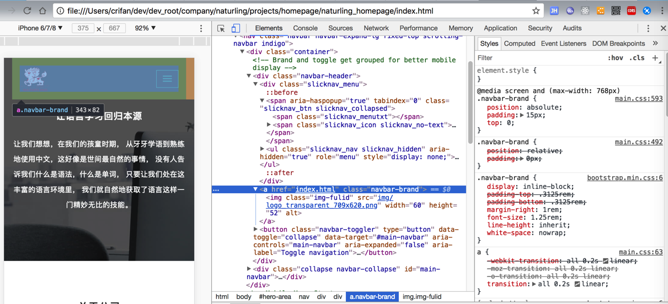This screenshot has height=304, width=668.
Task: Open main.css:492 source link
Action: (639, 142)
